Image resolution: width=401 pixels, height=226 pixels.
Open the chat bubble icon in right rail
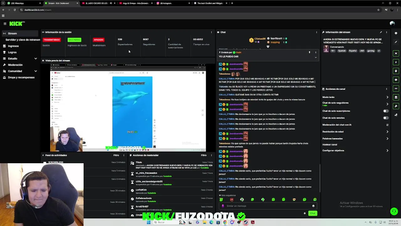coord(396,80)
